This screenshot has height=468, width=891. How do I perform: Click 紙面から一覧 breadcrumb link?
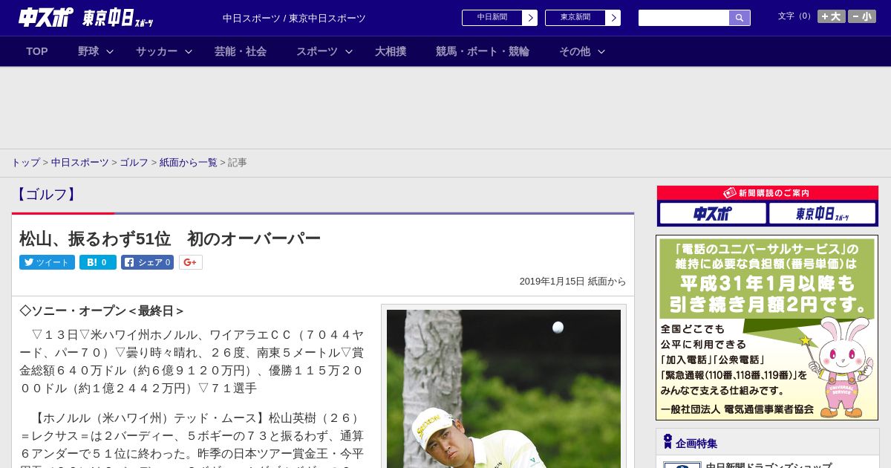click(189, 162)
